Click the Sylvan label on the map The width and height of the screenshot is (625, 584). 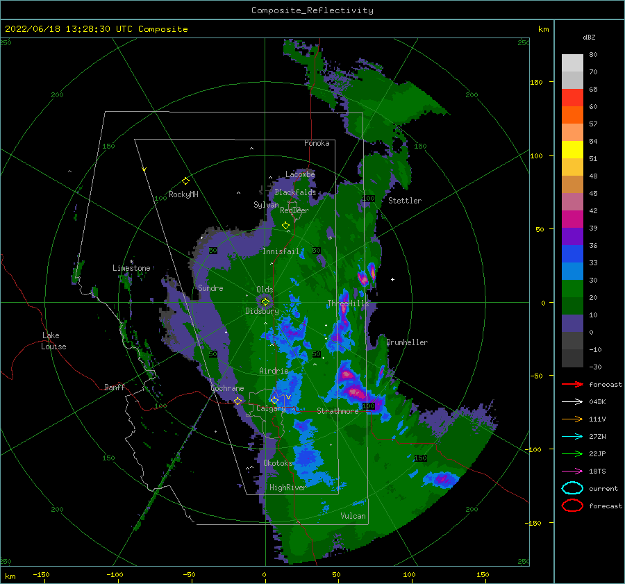(x=266, y=205)
